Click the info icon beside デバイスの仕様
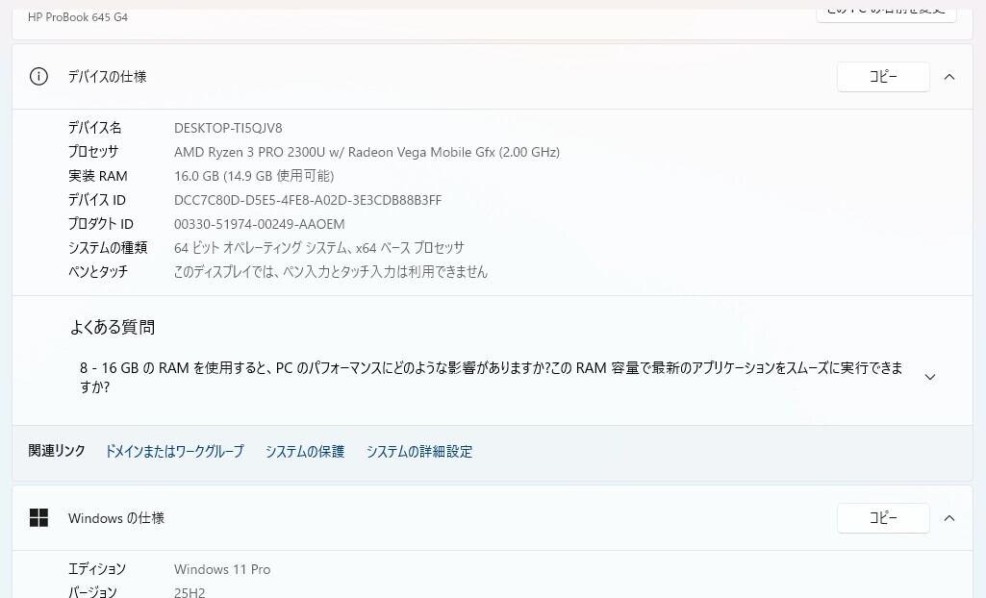 click(x=38, y=77)
